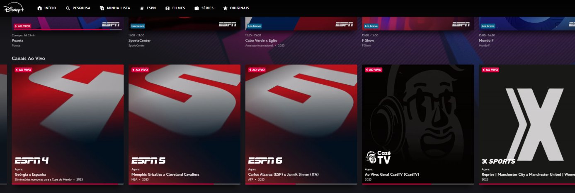The width and height of the screenshot is (575, 193).
Task: Click the Cabo Verde x Egito title
Action: 260,41
